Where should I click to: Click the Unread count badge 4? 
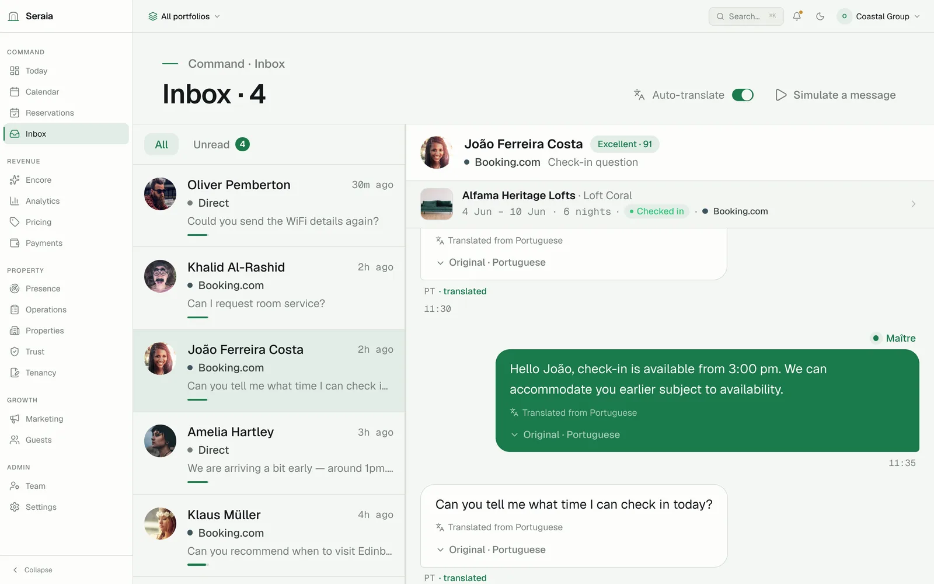[242, 144]
